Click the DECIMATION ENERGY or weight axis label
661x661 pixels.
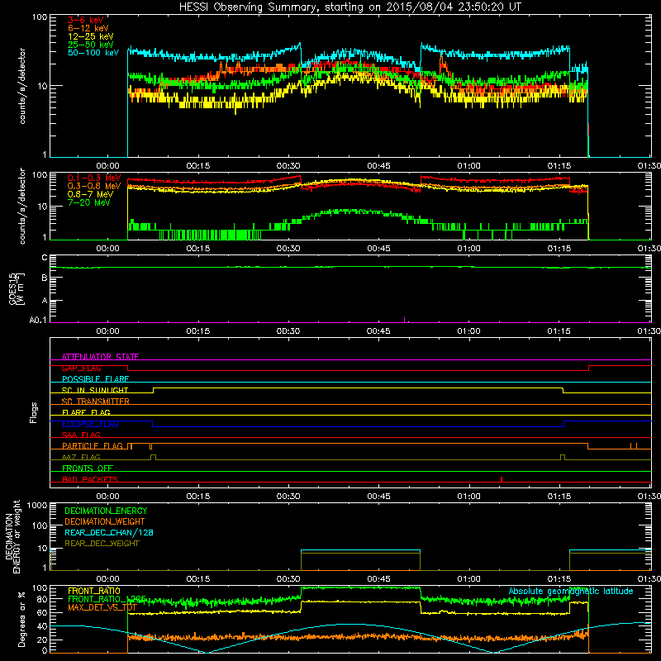[x=12, y=536]
